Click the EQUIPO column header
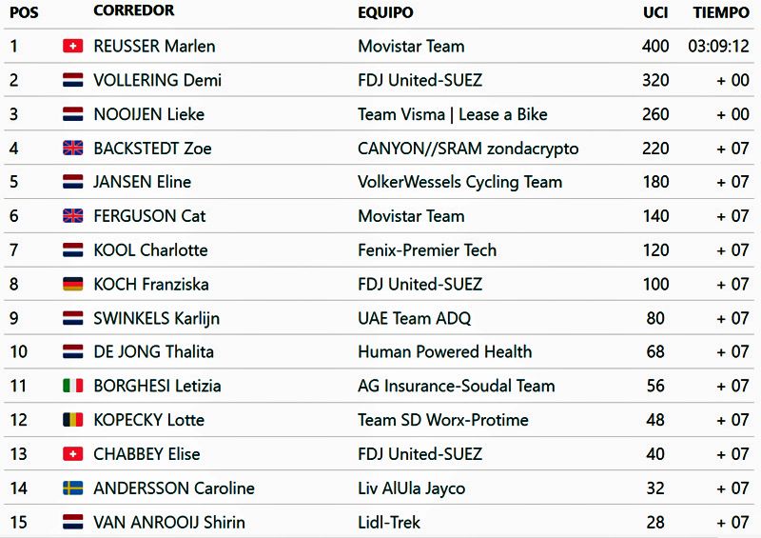The image size is (761, 538). coord(385,12)
